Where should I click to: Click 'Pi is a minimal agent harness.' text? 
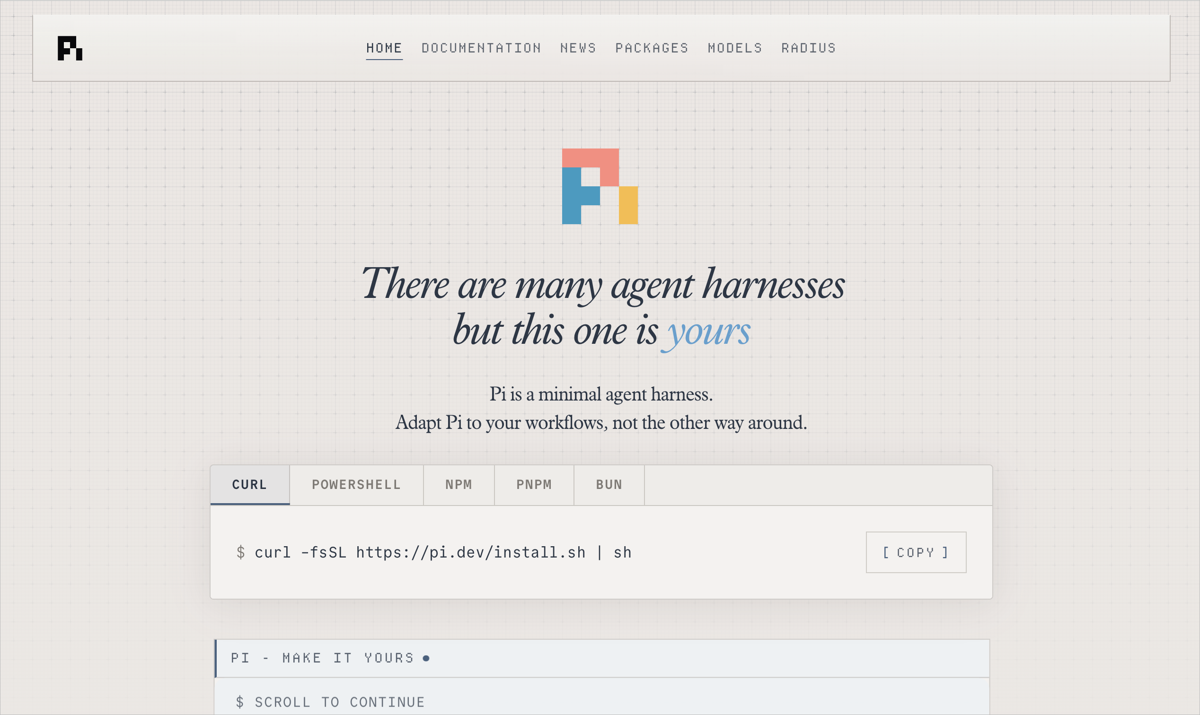pos(601,394)
